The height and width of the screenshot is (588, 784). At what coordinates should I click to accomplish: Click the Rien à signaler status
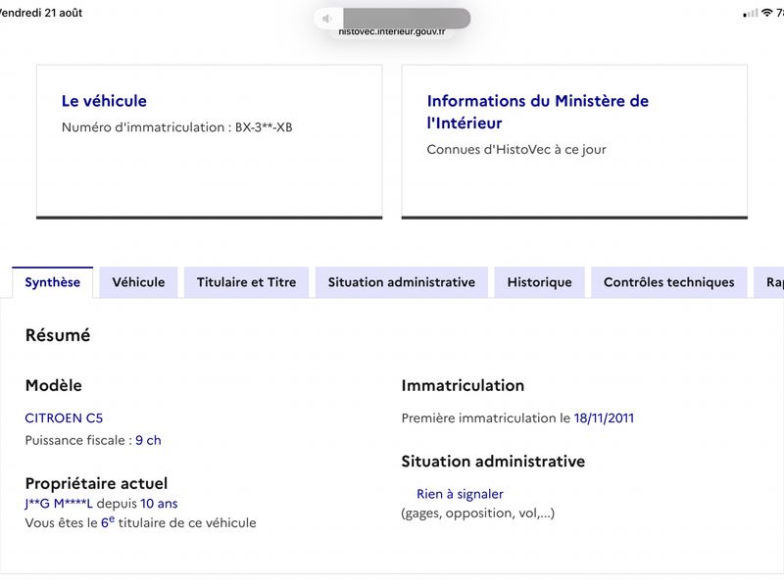tap(460, 494)
